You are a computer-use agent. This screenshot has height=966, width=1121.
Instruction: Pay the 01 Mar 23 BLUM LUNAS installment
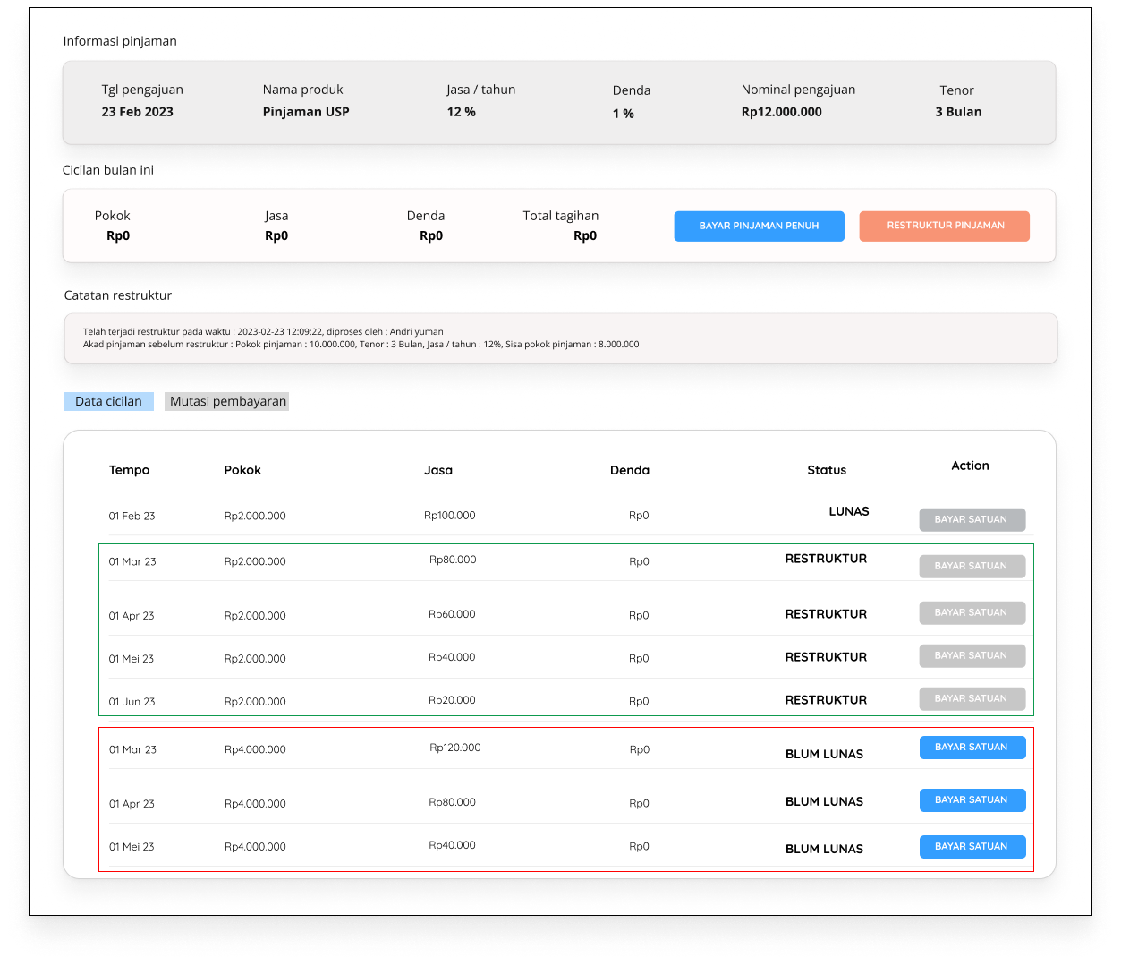point(972,747)
